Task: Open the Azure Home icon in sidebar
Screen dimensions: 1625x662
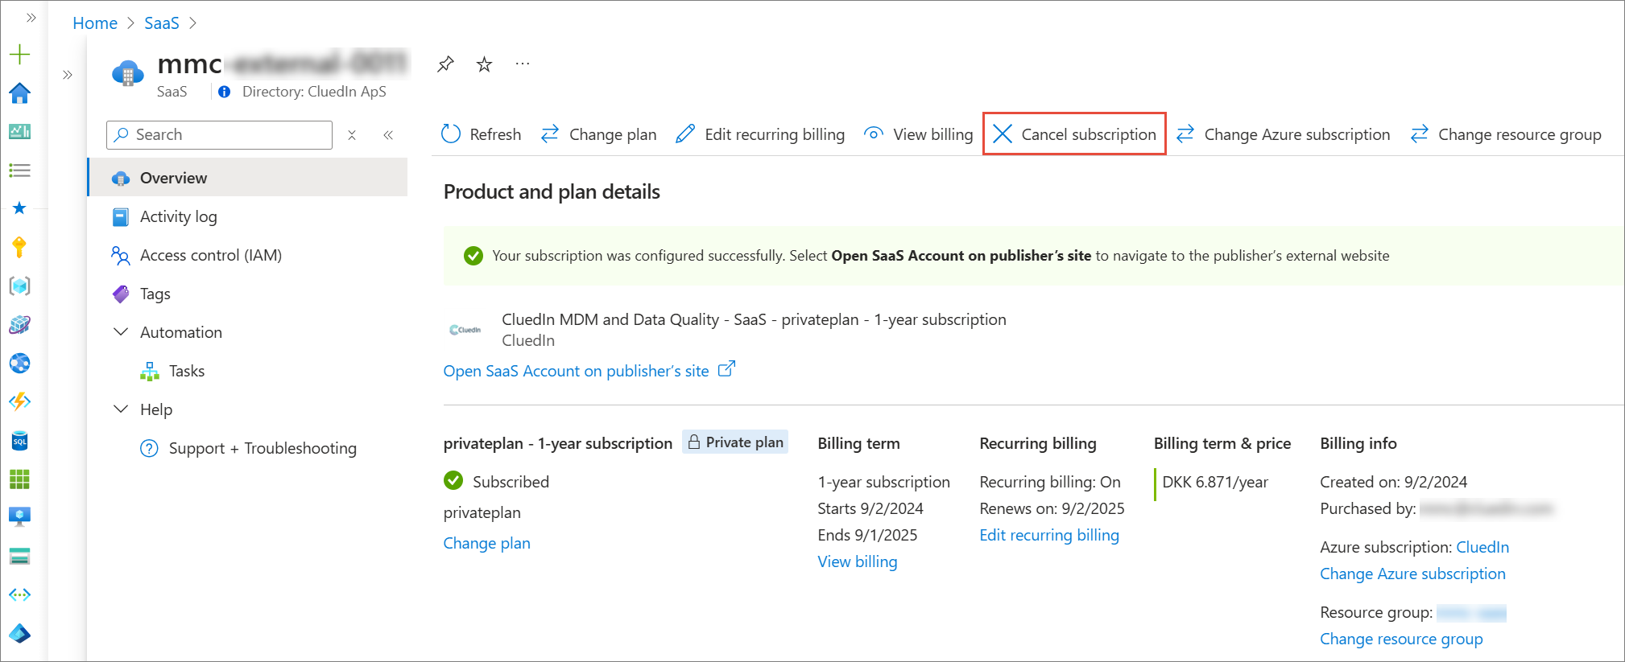Action: (x=19, y=93)
